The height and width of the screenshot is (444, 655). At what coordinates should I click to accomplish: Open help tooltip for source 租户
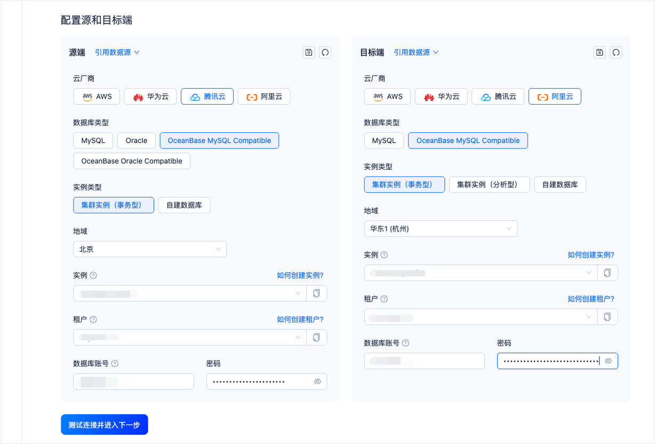point(93,319)
